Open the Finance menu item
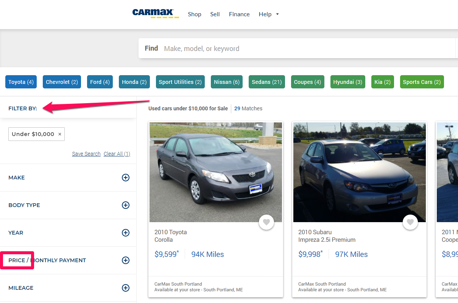 pyautogui.click(x=239, y=14)
